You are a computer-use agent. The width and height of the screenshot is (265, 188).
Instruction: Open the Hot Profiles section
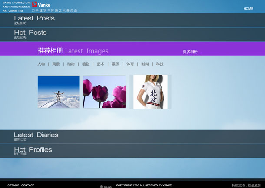pyautogui.click(x=33, y=150)
